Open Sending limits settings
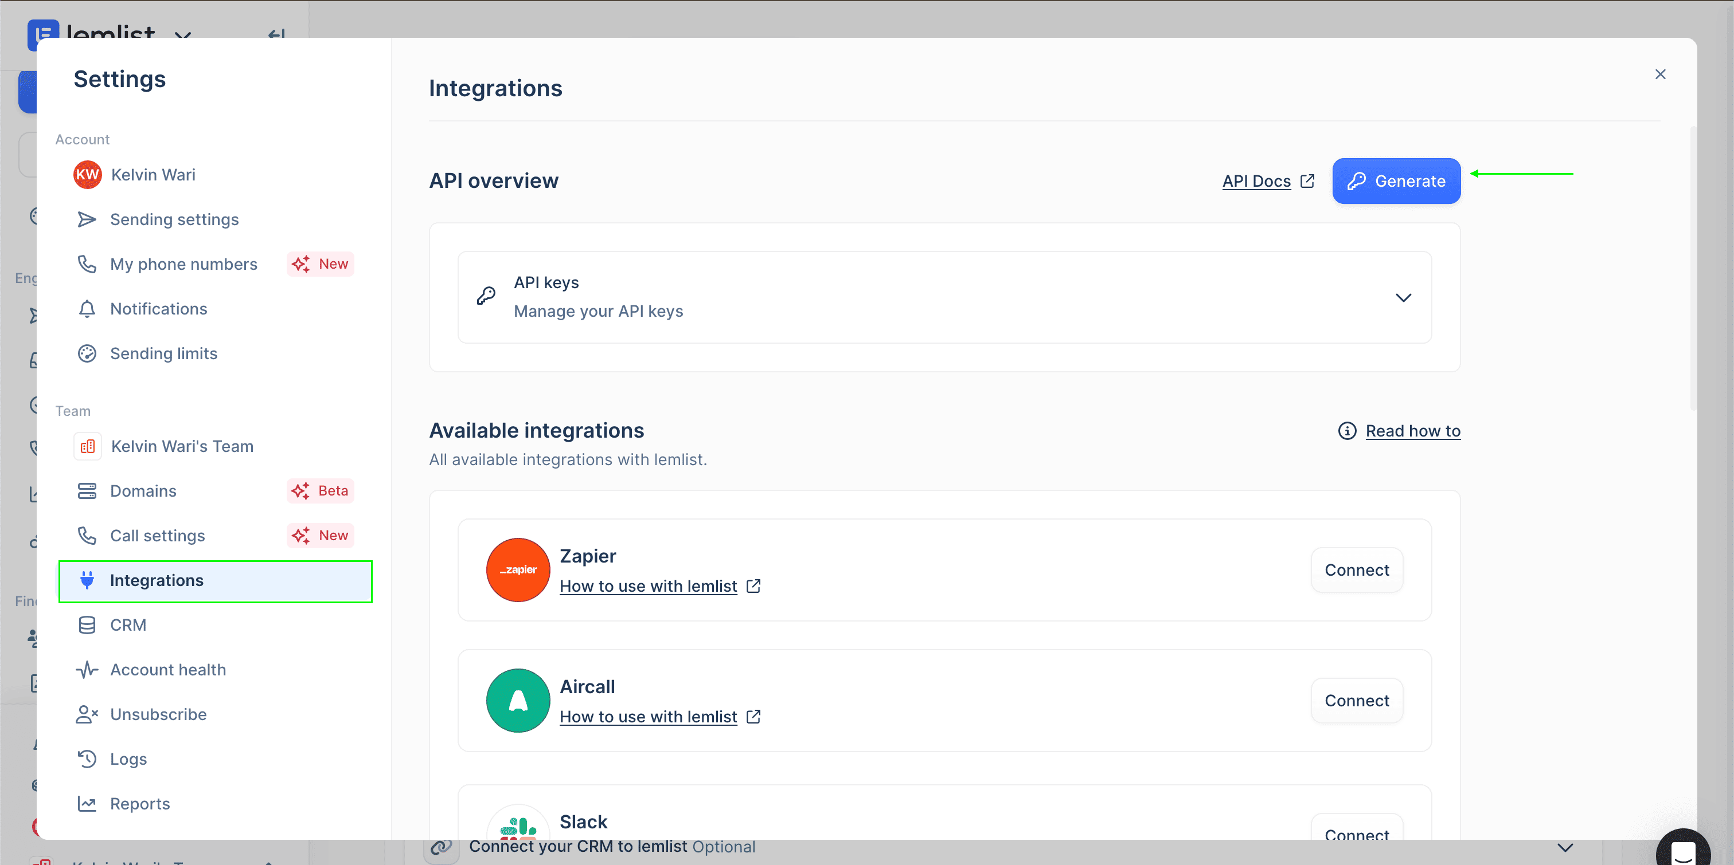1734x865 pixels. click(x=163, y=354)
